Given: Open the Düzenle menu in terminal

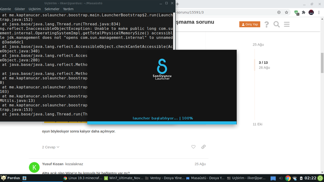Looking at the screenshot, I should (x=5, y=9).
